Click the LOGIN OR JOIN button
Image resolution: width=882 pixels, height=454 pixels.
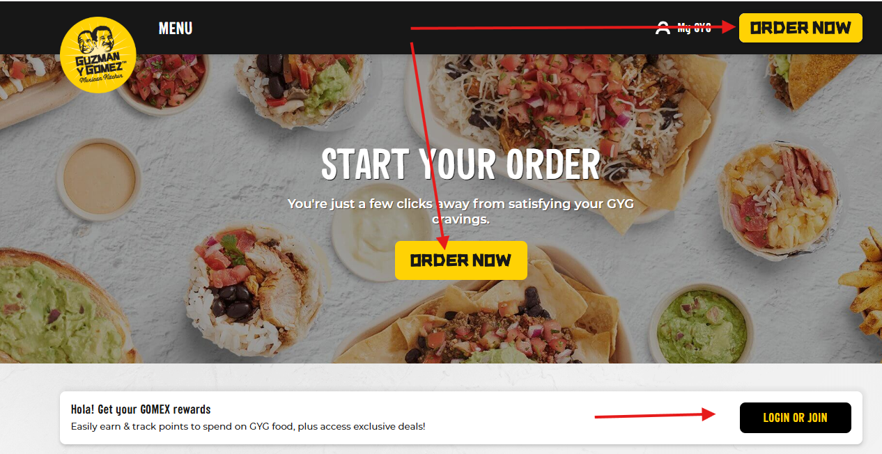[x=795, y=418]
